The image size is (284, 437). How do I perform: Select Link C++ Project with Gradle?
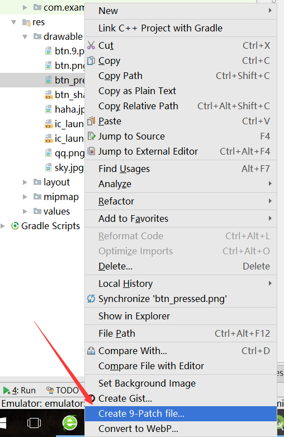pos(181,28)
